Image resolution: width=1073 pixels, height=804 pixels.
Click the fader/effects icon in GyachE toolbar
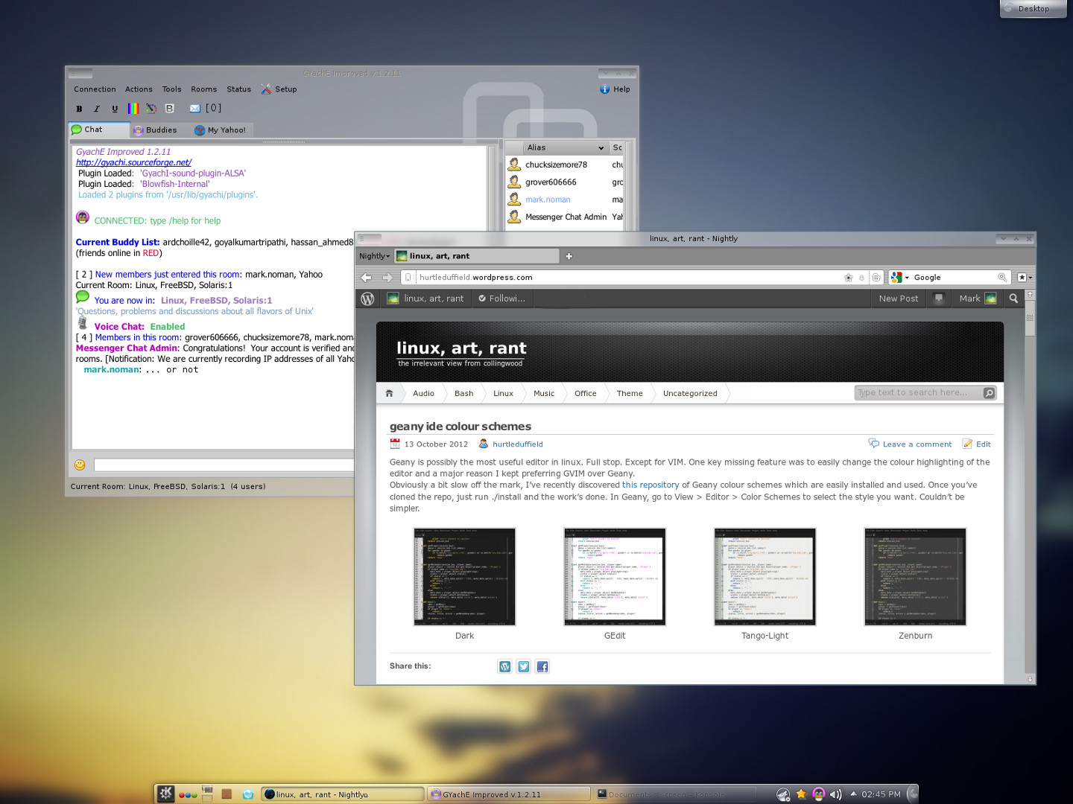pos(151,109)
